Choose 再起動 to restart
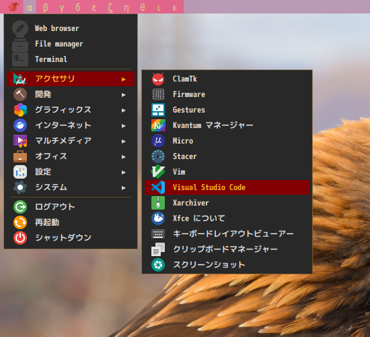370x337 pixels. (x=71, y=222)
